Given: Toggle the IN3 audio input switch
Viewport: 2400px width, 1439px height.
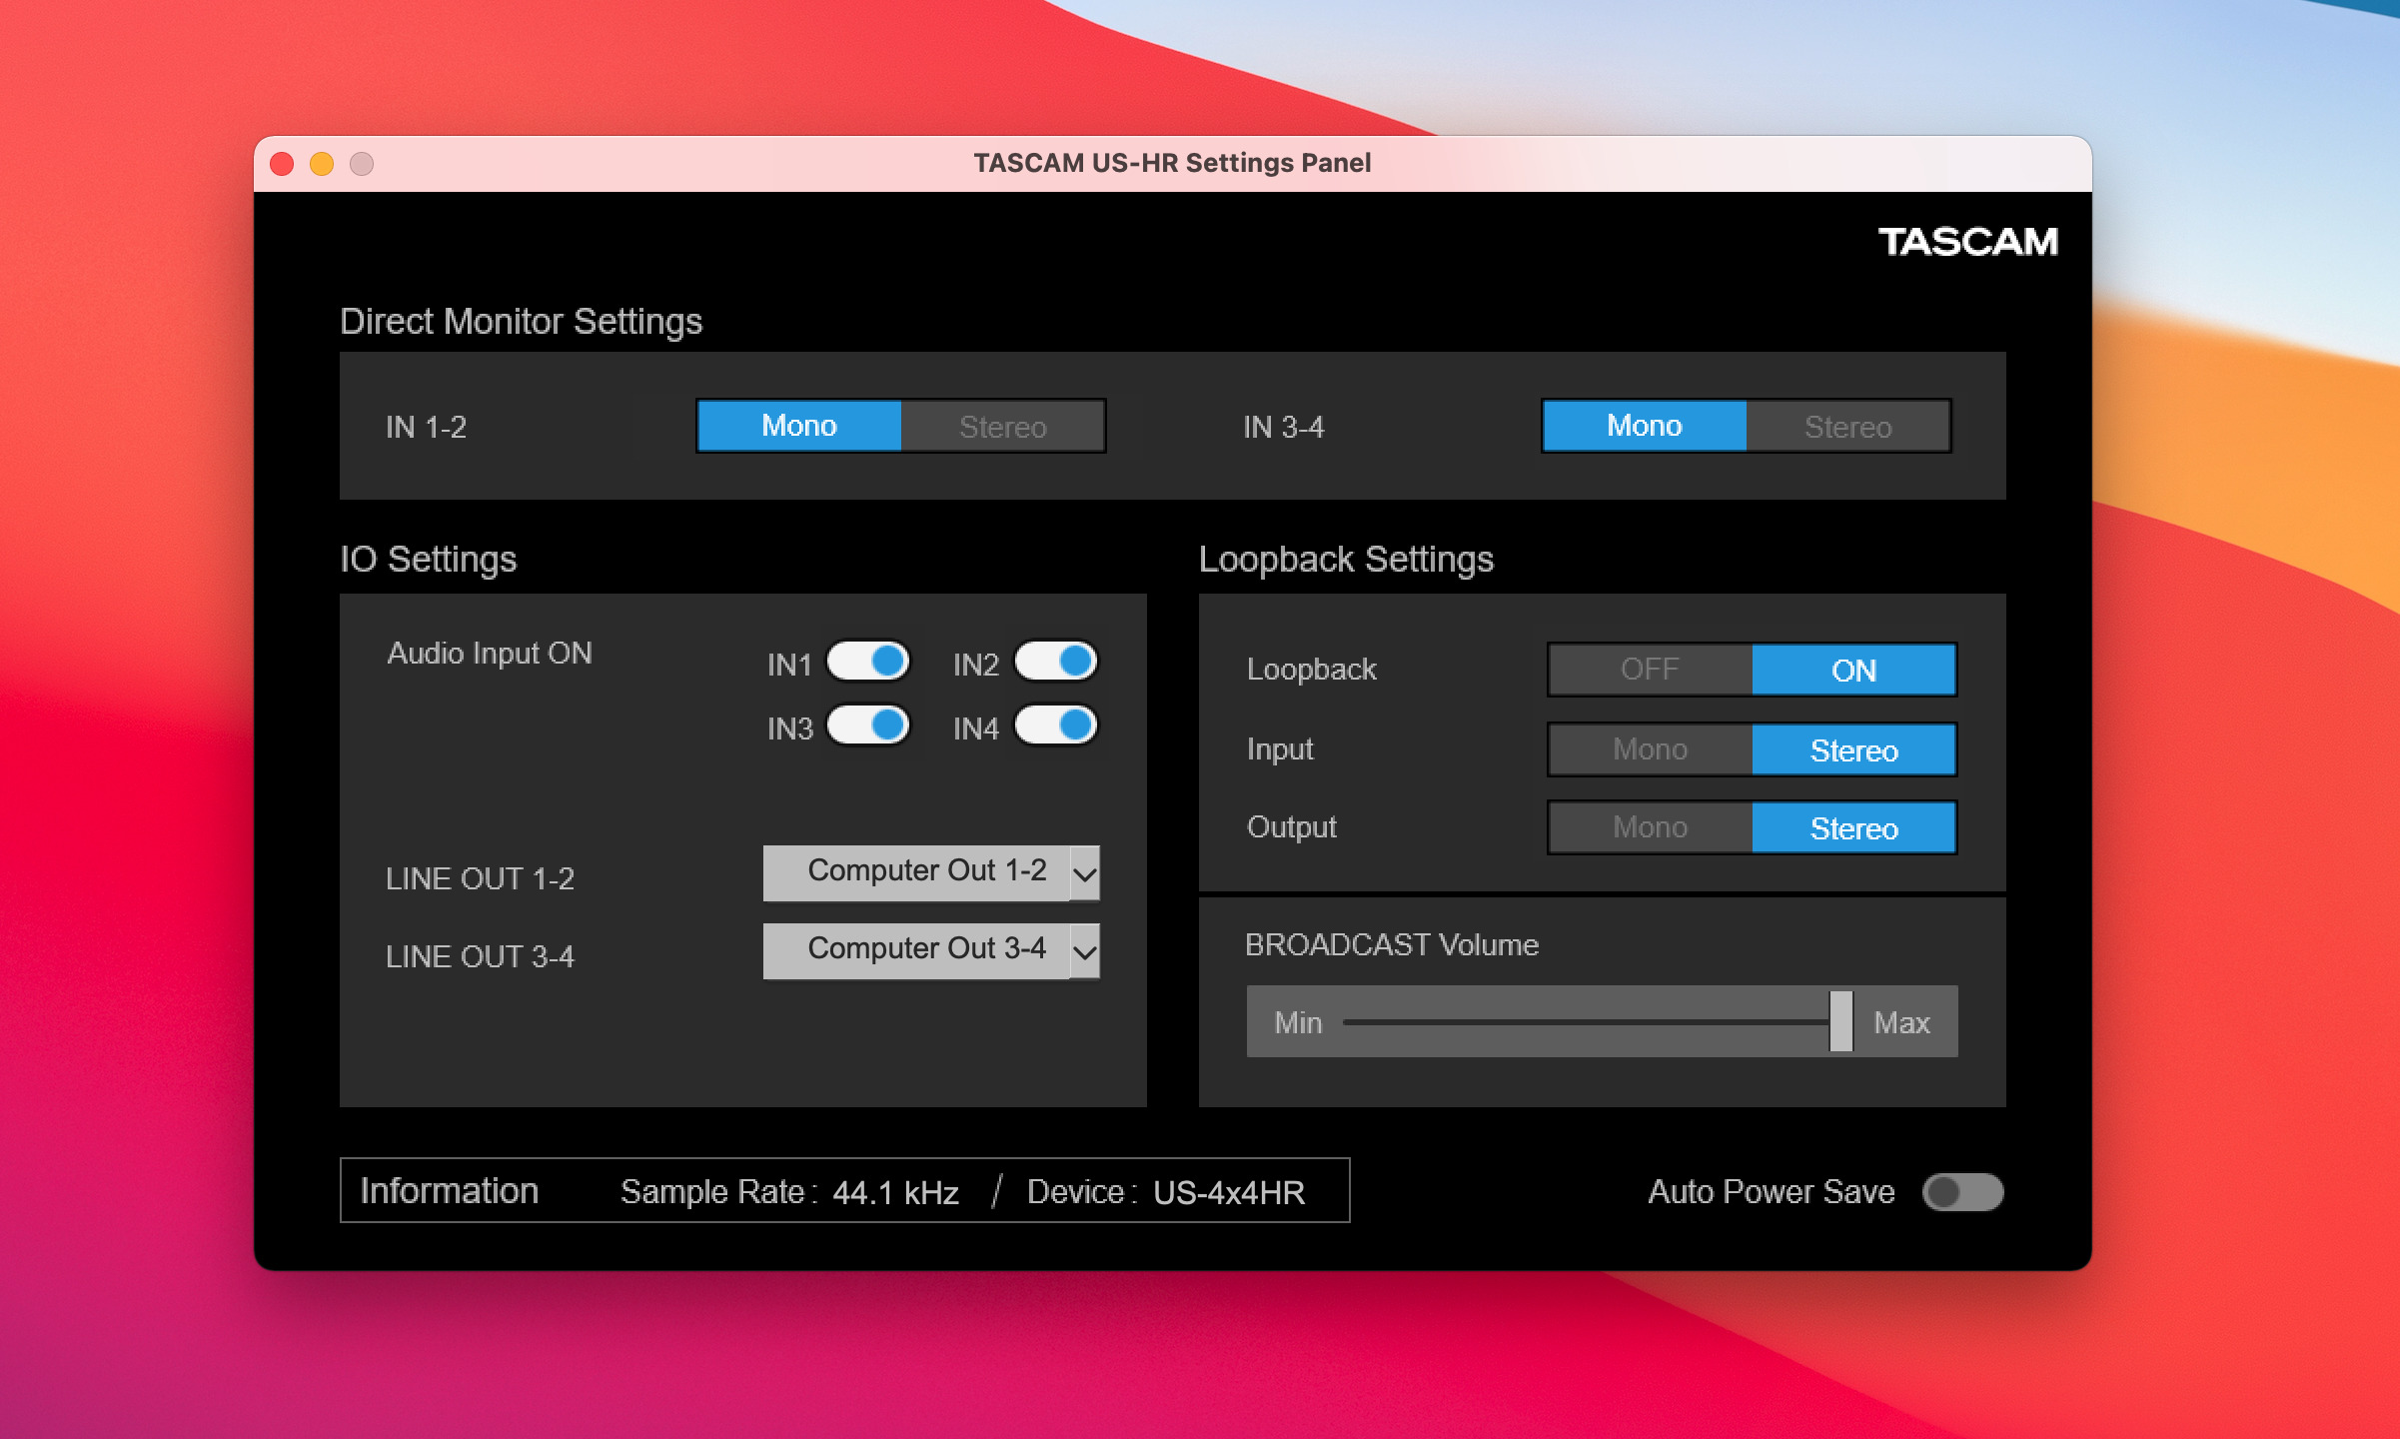Looking at the screenshot, I should pyautogui.click(x=868, y=725).
